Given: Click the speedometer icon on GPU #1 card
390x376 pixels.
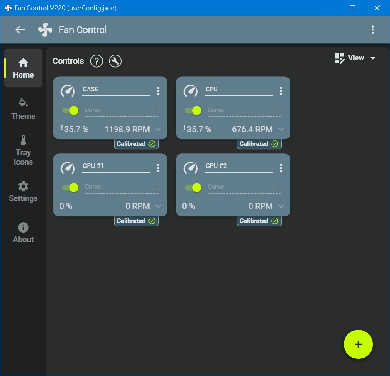Looking at the screenshot, I should (68, 168).
